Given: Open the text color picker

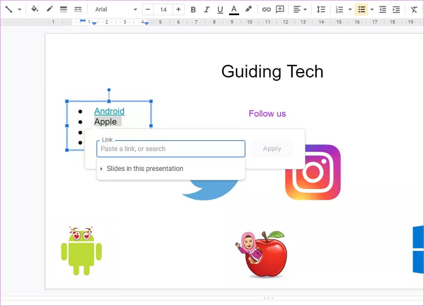Looking at the screenshot, I should pyautogui.click(x=234, y=10).
